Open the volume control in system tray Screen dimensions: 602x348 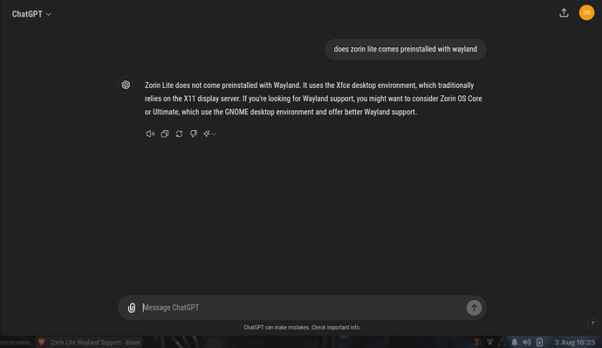(527, 342)
